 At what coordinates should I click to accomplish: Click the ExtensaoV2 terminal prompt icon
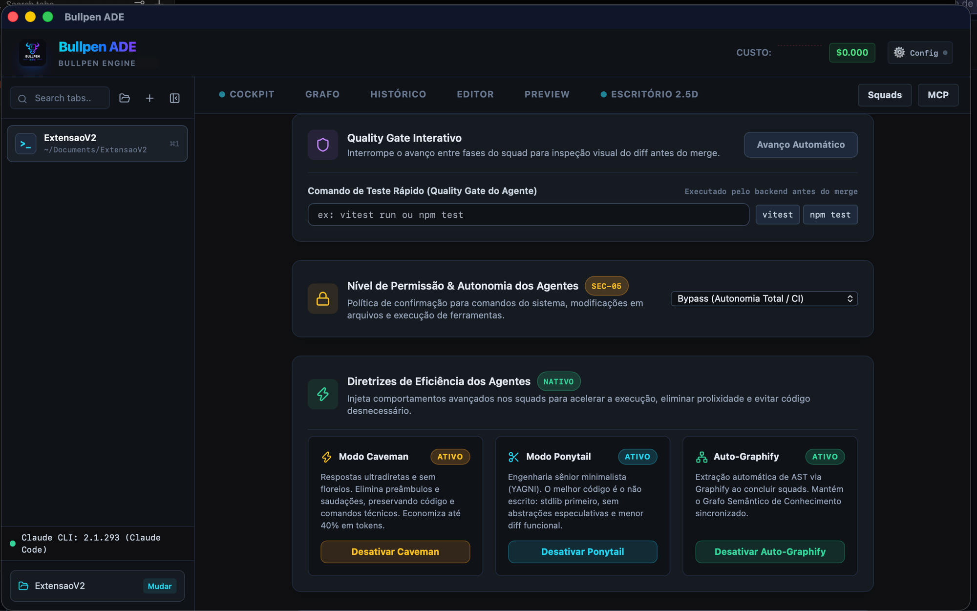pos(26,144)
